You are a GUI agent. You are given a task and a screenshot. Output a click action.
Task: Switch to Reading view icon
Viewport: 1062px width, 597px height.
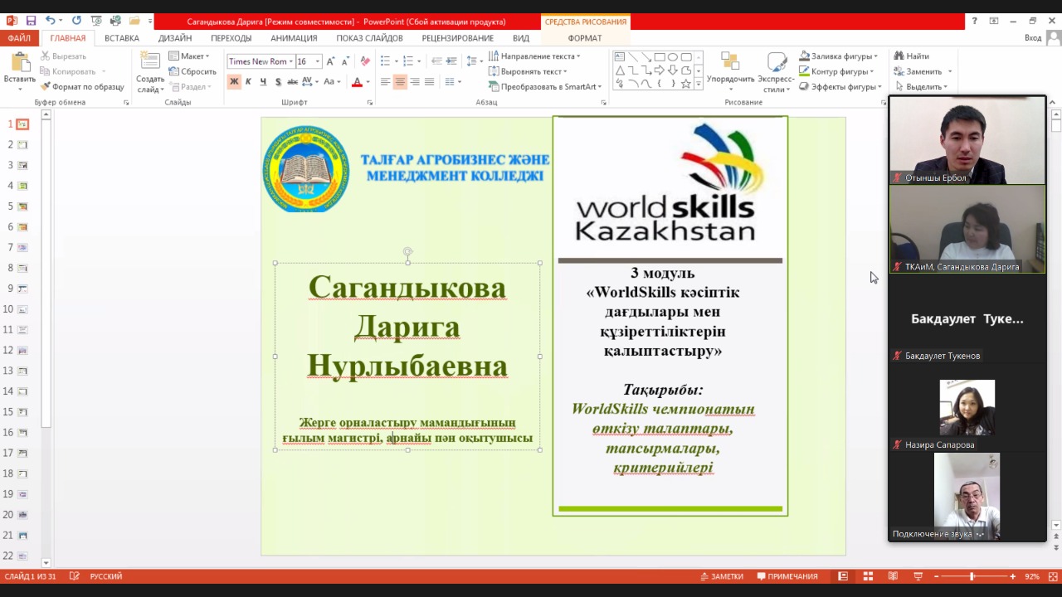point(893,576)
